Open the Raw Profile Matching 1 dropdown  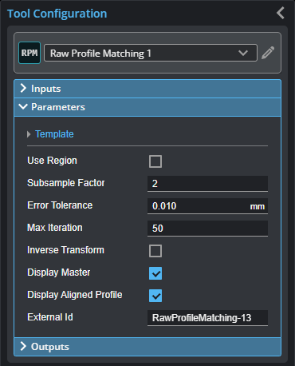pos(151,53)
